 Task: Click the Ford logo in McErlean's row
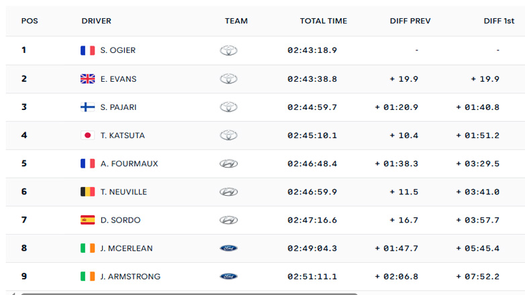pos(228,248)
